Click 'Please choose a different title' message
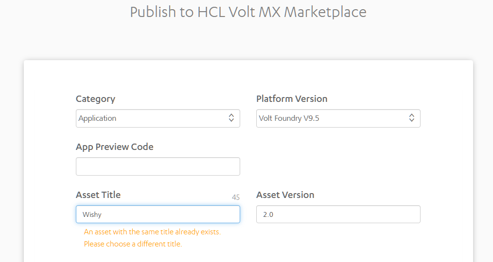 [133, 244]
